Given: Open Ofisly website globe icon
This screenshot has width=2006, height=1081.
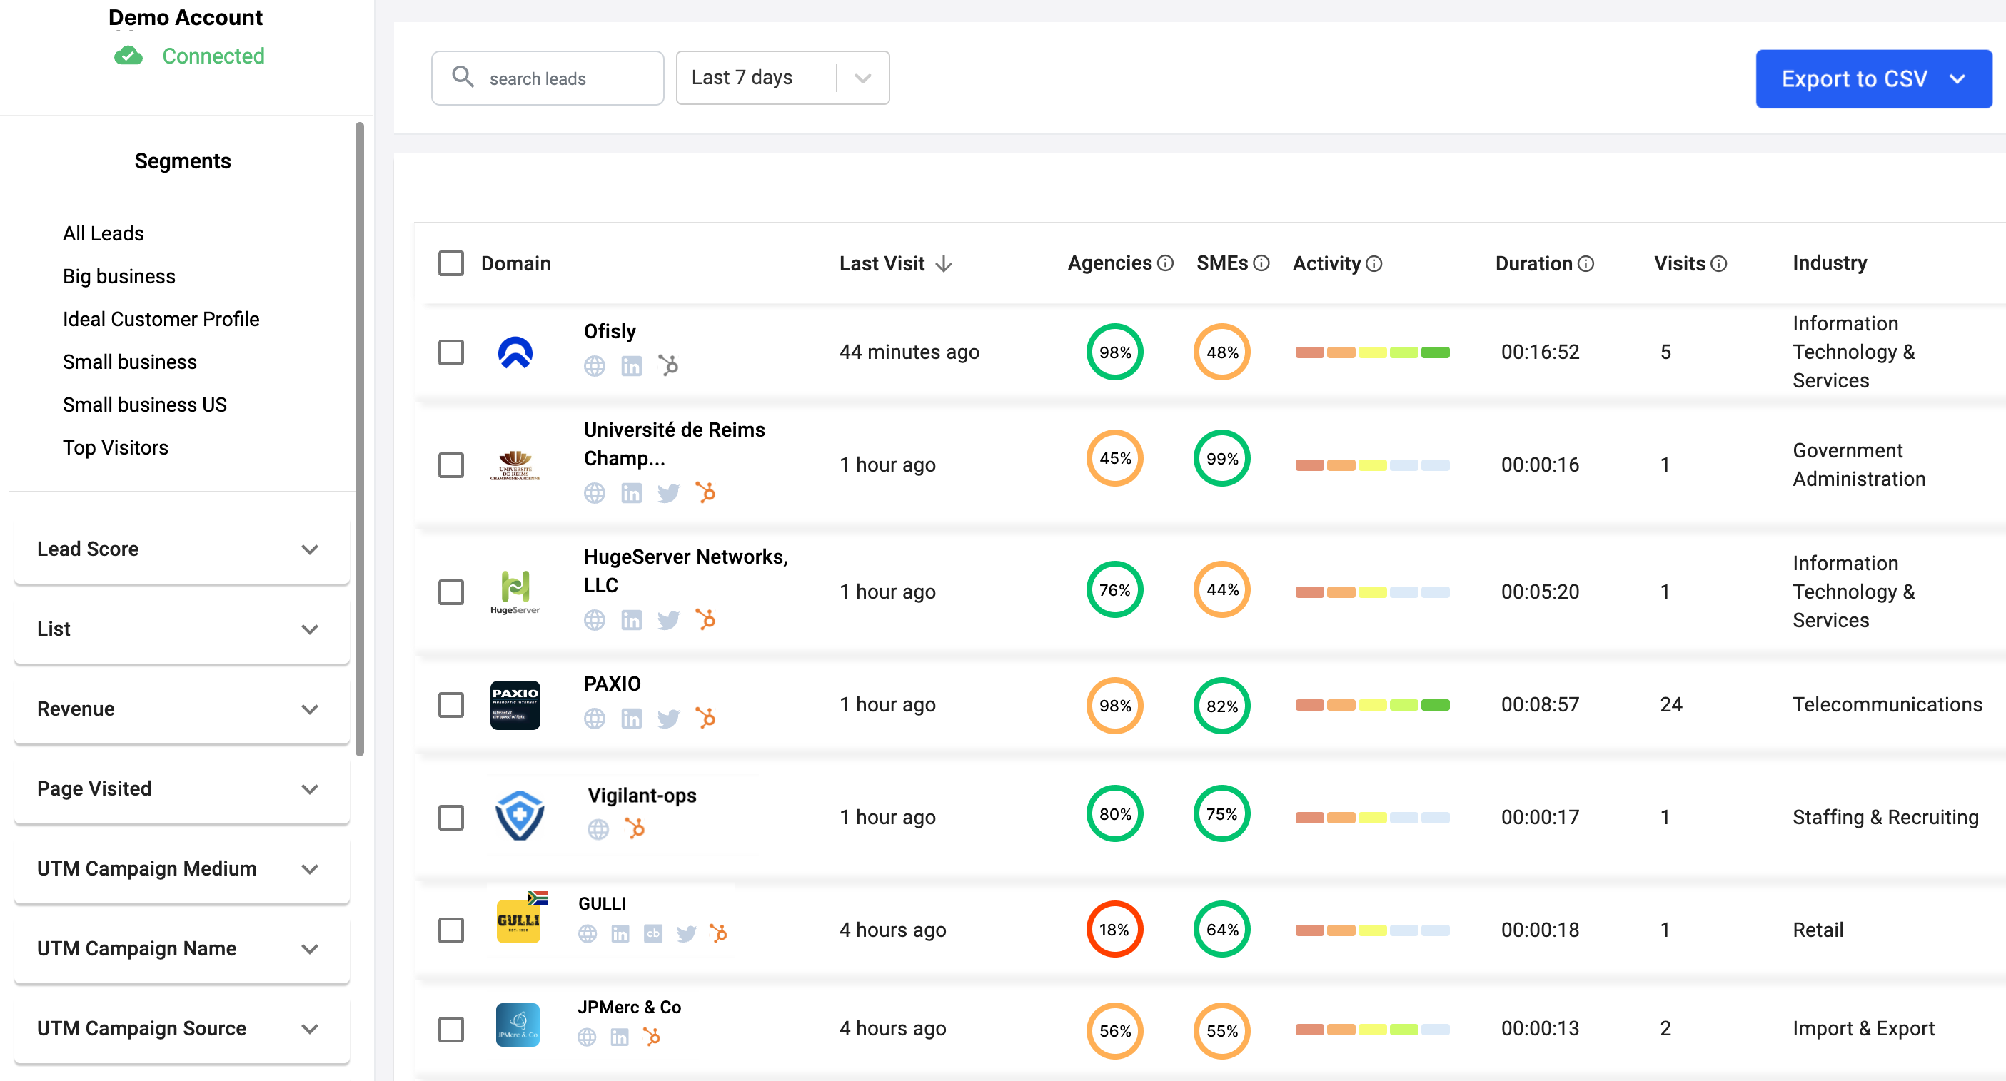Looking at the screenshot, I should tap(594, 366).
